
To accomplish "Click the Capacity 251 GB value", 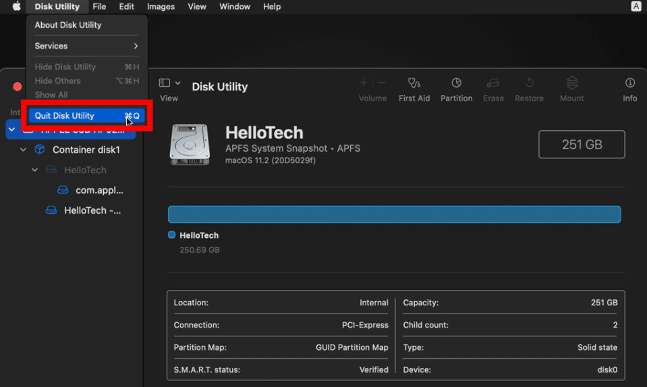I will [604, 303].
